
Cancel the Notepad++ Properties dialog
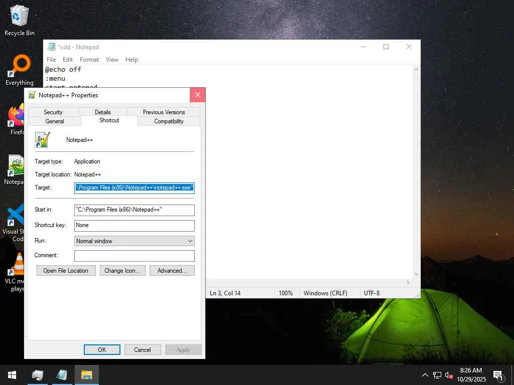pos(142,349)
